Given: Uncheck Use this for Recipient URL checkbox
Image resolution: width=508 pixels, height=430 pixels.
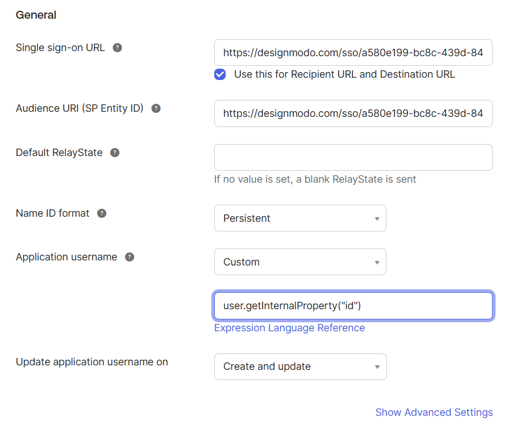Looking at the screenshot, I should coord(220,74).
